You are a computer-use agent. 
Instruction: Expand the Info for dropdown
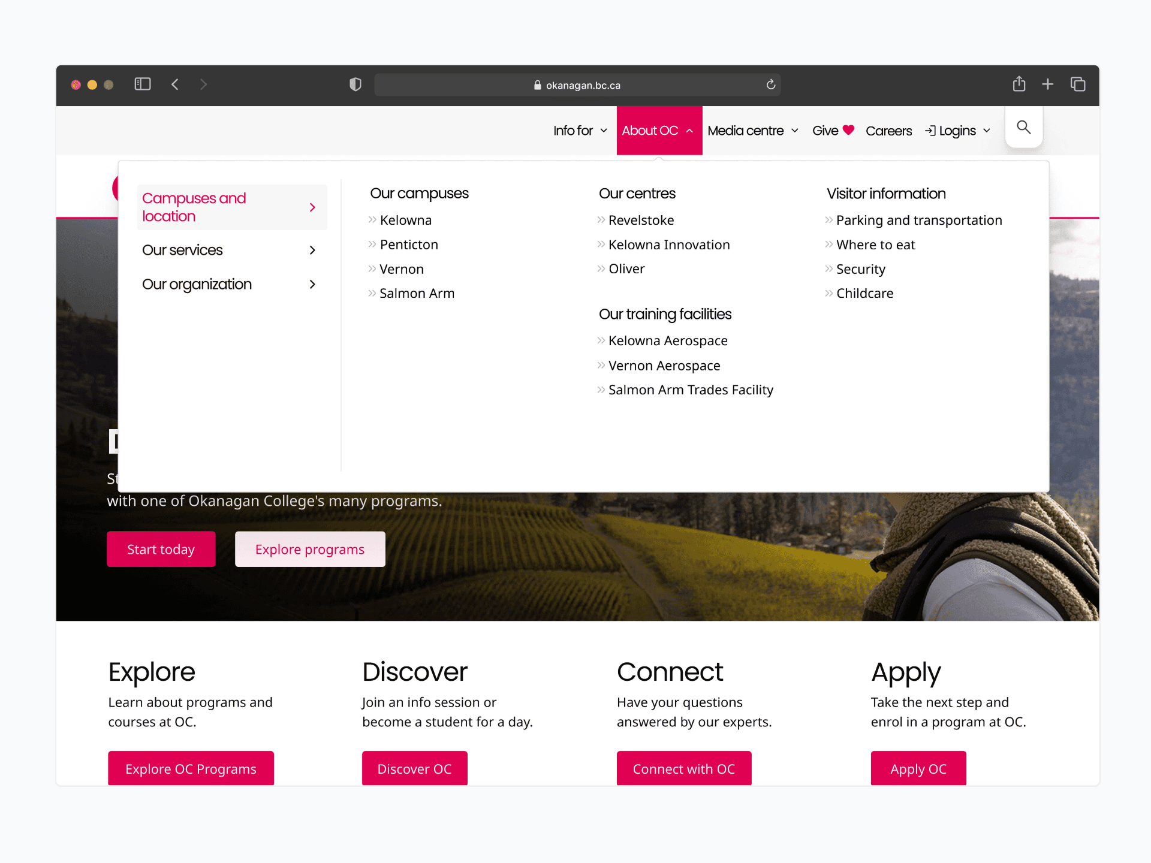point(580,131)
